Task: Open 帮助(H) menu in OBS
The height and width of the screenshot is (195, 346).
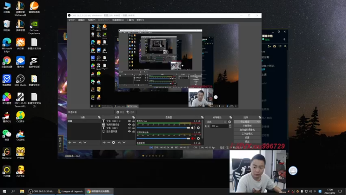Action: (x=140, y=20)
